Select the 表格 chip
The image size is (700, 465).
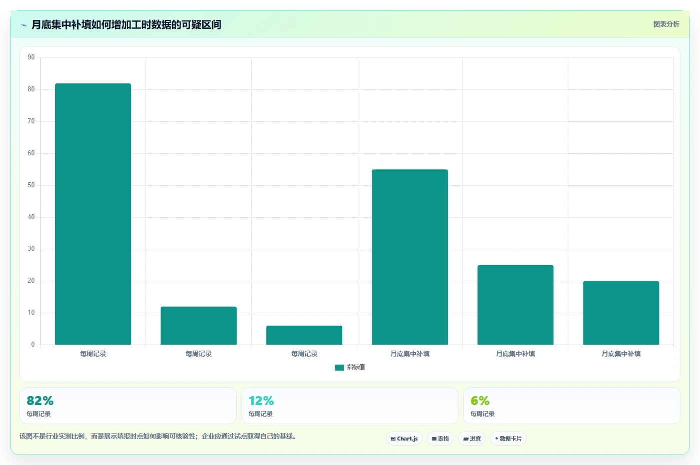pos(440,439)
